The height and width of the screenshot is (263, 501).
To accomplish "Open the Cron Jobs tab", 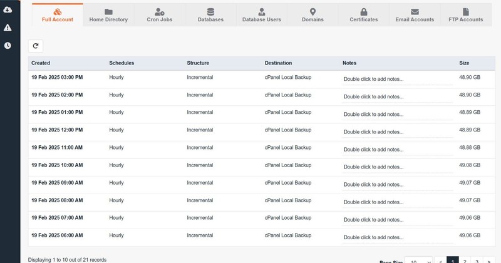I will click(x=160, y=15).
